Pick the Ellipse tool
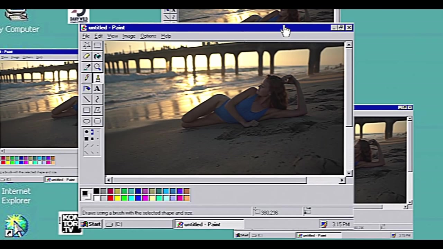The width and height of the screenshot is (443, 249). click(87, 121)
